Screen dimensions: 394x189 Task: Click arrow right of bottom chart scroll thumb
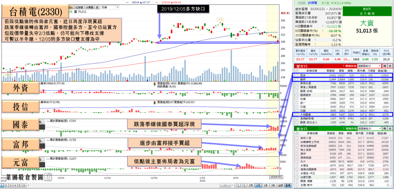coord(233,185)
